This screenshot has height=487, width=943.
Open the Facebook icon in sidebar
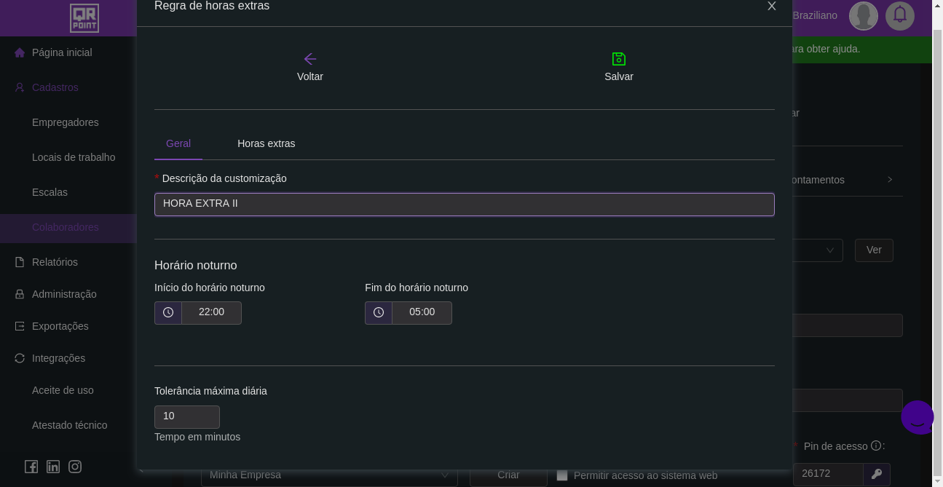click(31, 467)
